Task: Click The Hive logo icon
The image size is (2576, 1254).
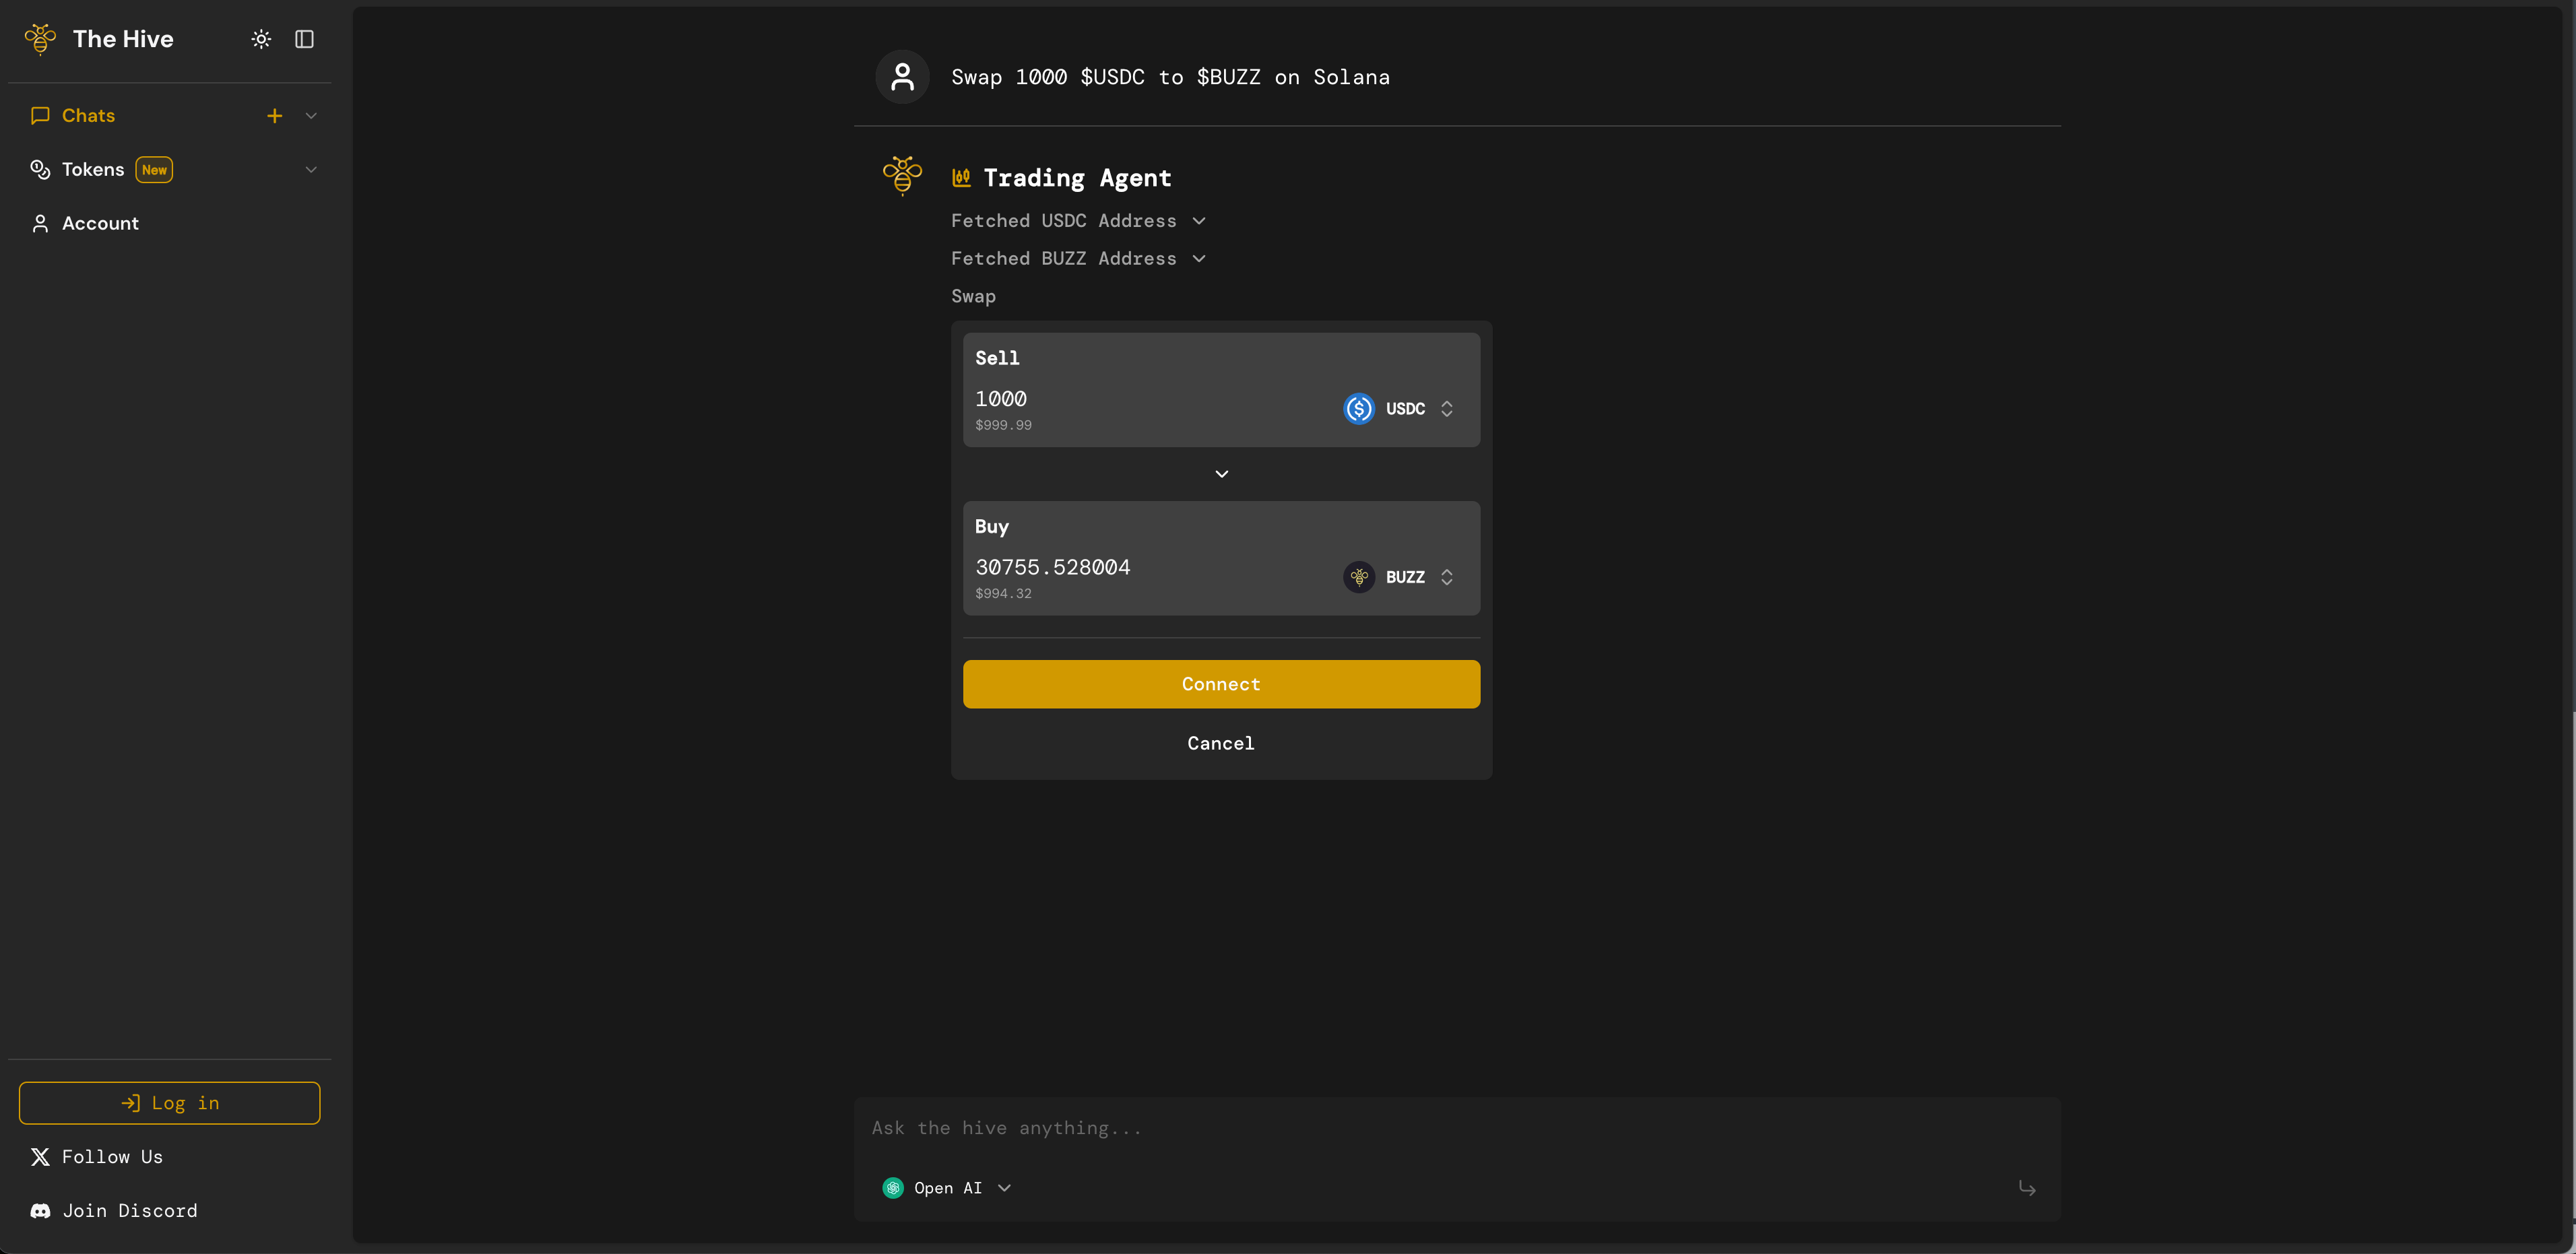Action: (x=40, y=38)
